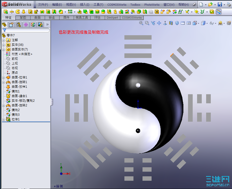Open the Linear Pattern dropdown arrow
Screen dimensions: 232x189
[x=74, y=12]
